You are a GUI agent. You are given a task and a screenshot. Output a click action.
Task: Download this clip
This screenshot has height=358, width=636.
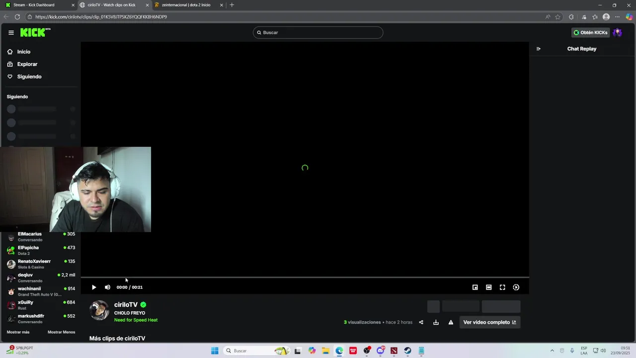click(436, 322)
